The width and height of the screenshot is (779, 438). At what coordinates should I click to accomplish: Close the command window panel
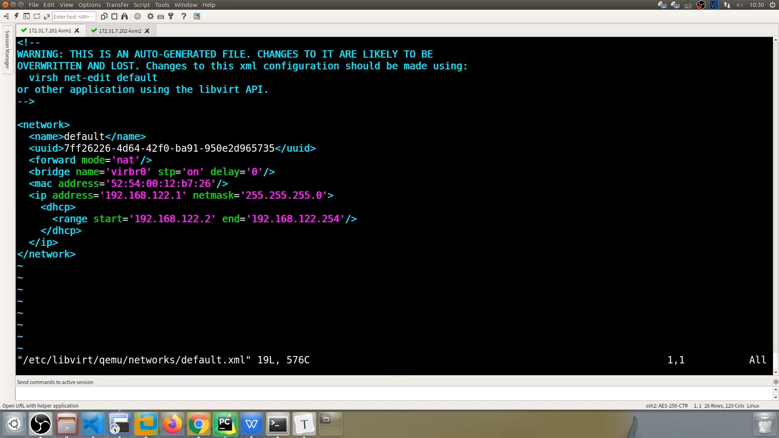coord(776,382)
